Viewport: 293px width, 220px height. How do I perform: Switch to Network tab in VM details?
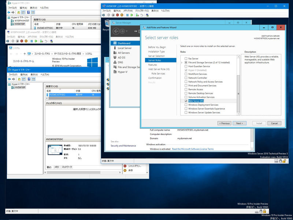click(x=67, y=167)
